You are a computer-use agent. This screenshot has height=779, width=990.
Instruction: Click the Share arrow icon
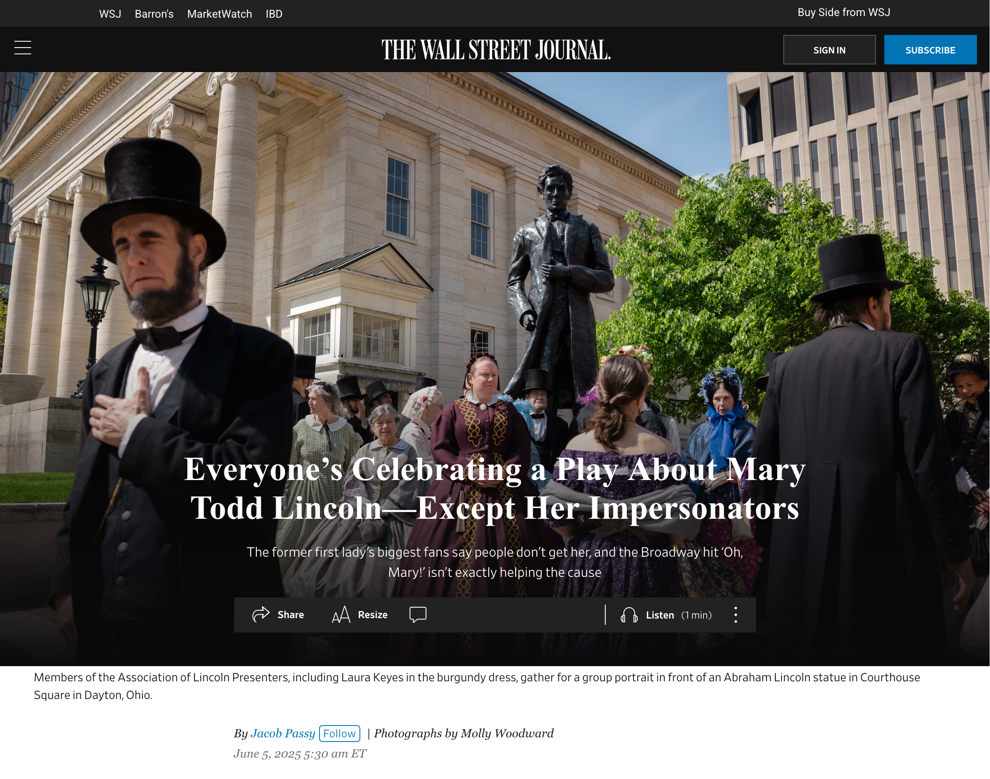click(x=261, y=614)
